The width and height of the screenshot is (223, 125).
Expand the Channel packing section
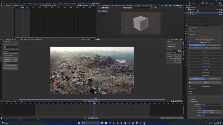pos(205,75)
